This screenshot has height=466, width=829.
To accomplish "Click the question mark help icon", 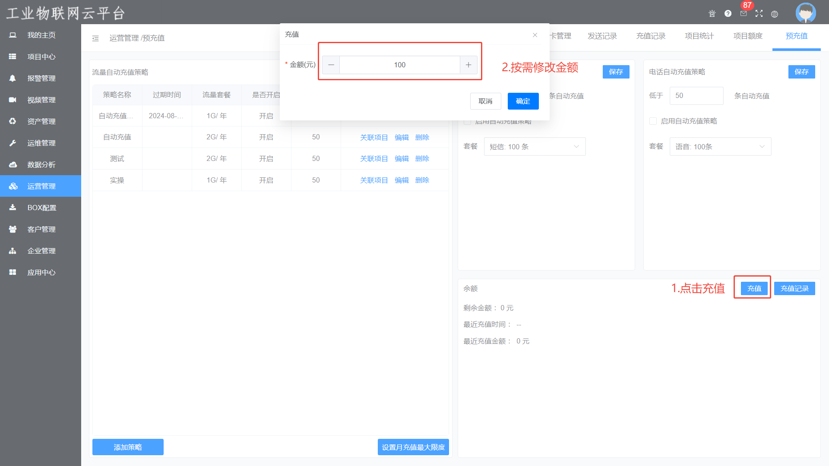I will [x=728, y=14].
